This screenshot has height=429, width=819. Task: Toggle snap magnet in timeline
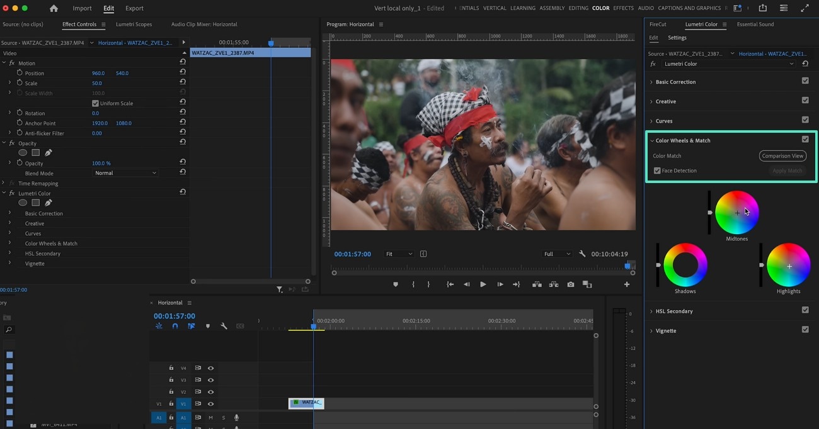click(x=175, y=326)
